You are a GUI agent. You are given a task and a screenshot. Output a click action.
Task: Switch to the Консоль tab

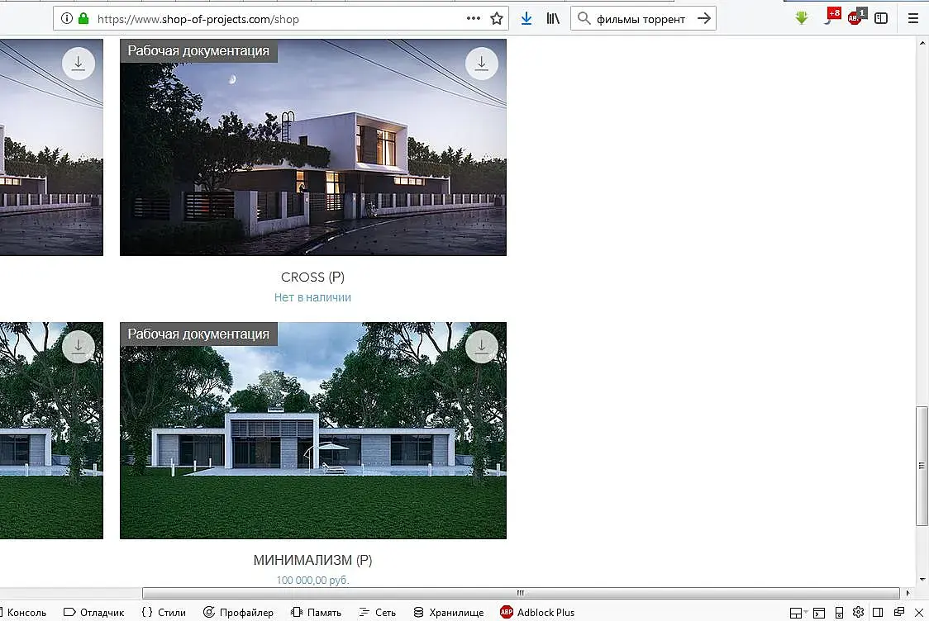24,612
